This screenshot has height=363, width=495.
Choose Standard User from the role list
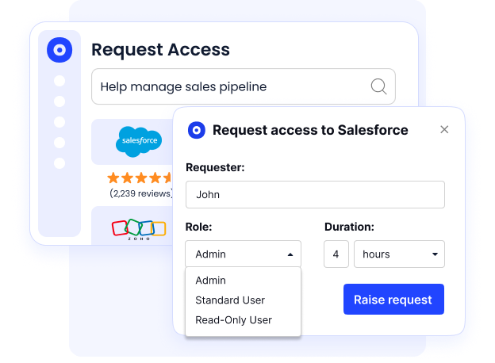230,300
